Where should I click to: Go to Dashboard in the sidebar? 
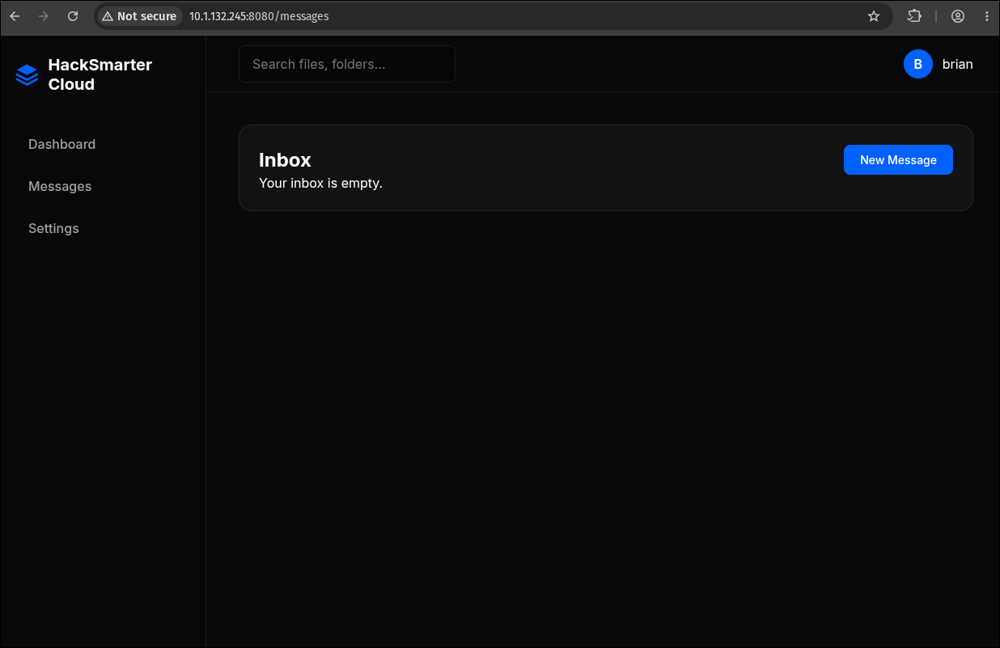pos(61,144)
